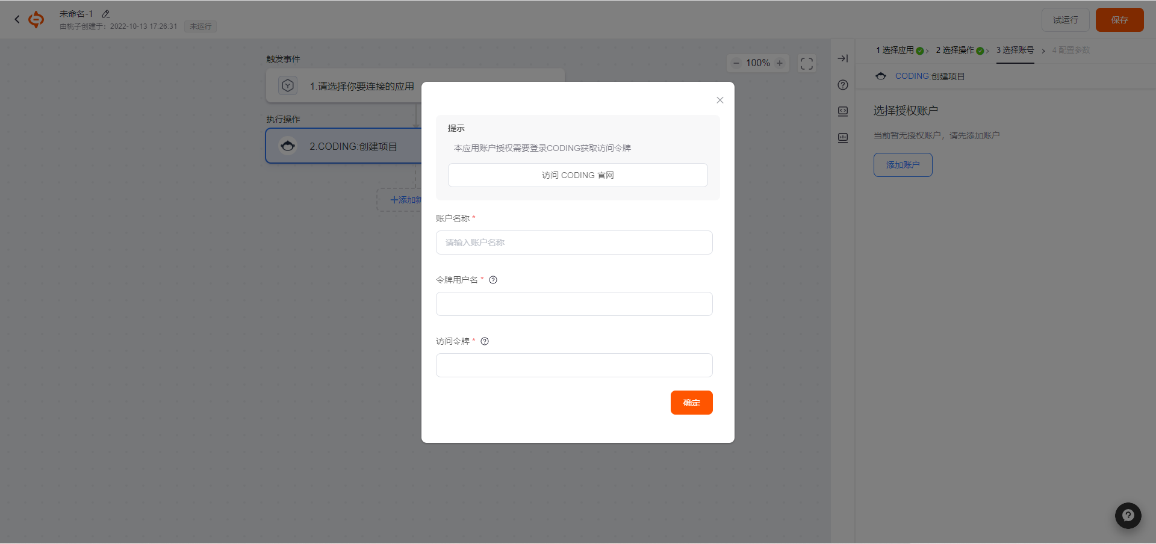Screen dimensions: 1156x544
Task: Click the 选择授权账户 heading
Action: (906, 111)
